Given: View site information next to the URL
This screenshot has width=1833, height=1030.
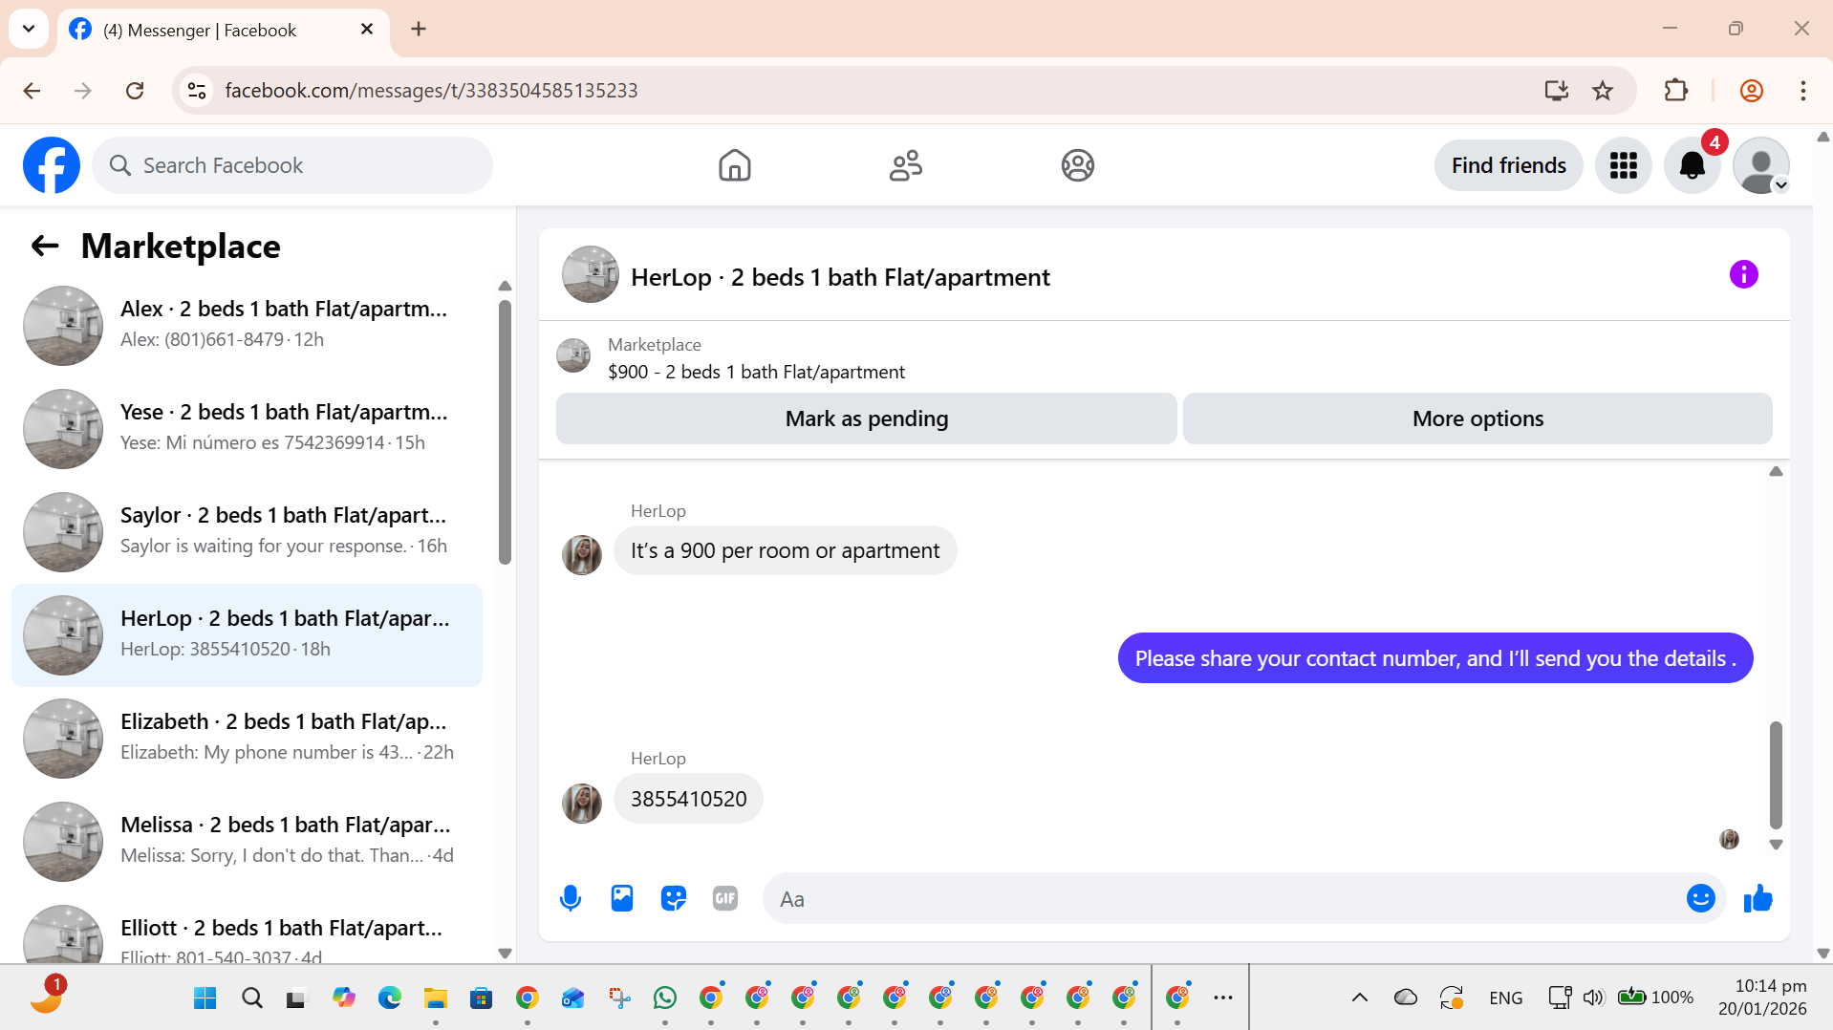Looking at the screenshot, I should (197, 91).
